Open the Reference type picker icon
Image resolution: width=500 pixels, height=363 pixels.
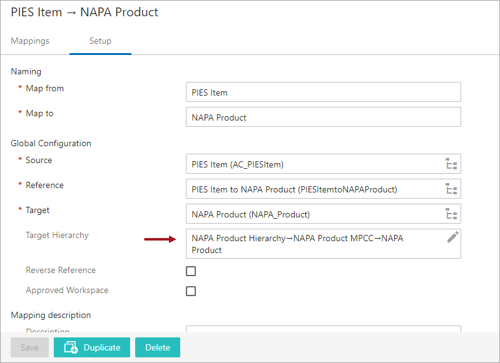point(451,189)
